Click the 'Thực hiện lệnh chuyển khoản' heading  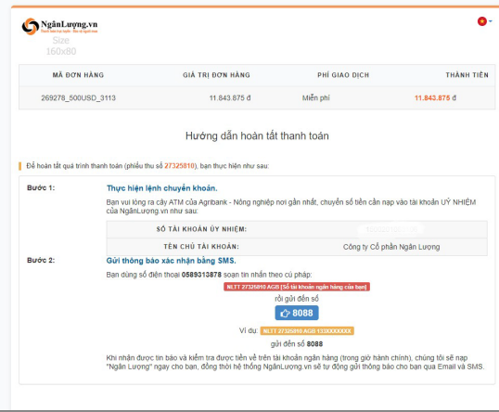click(x=162, y=188)
